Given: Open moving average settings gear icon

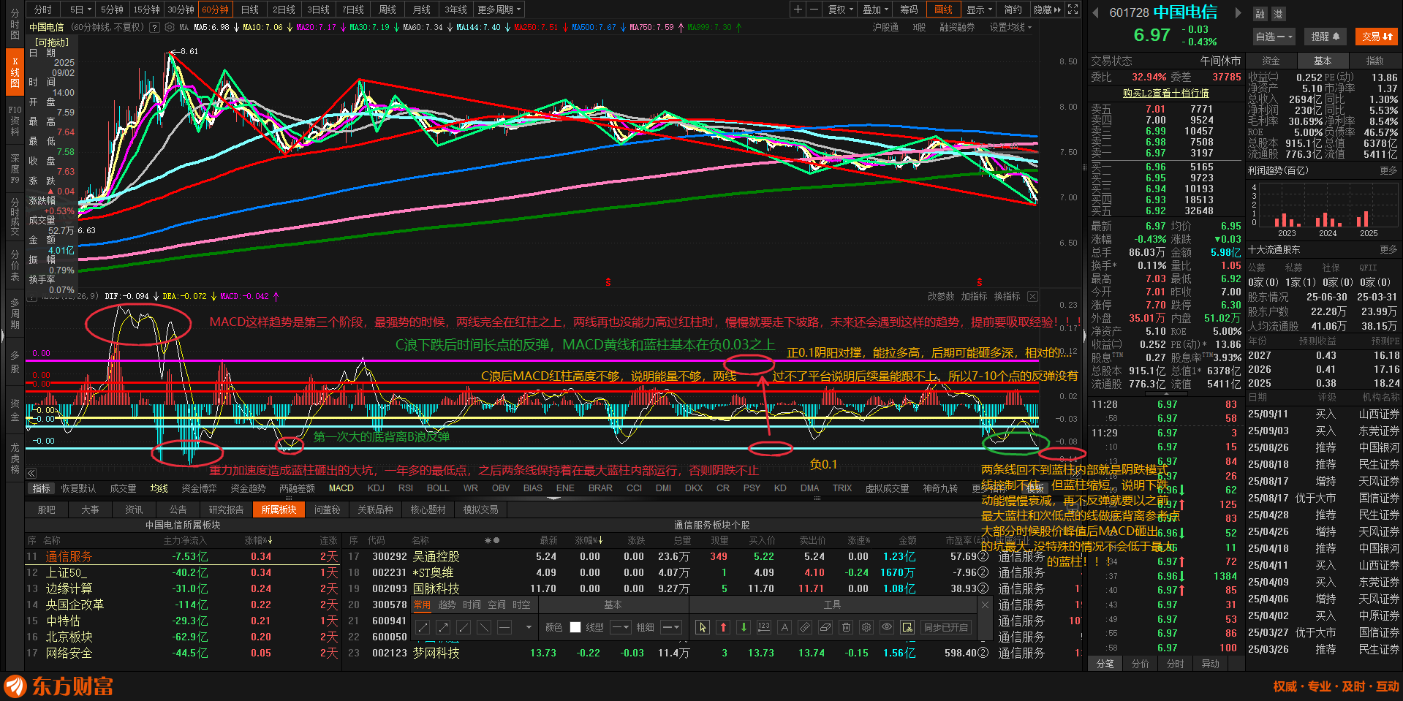Looking at the screenshot, I should tap(170, 27).
